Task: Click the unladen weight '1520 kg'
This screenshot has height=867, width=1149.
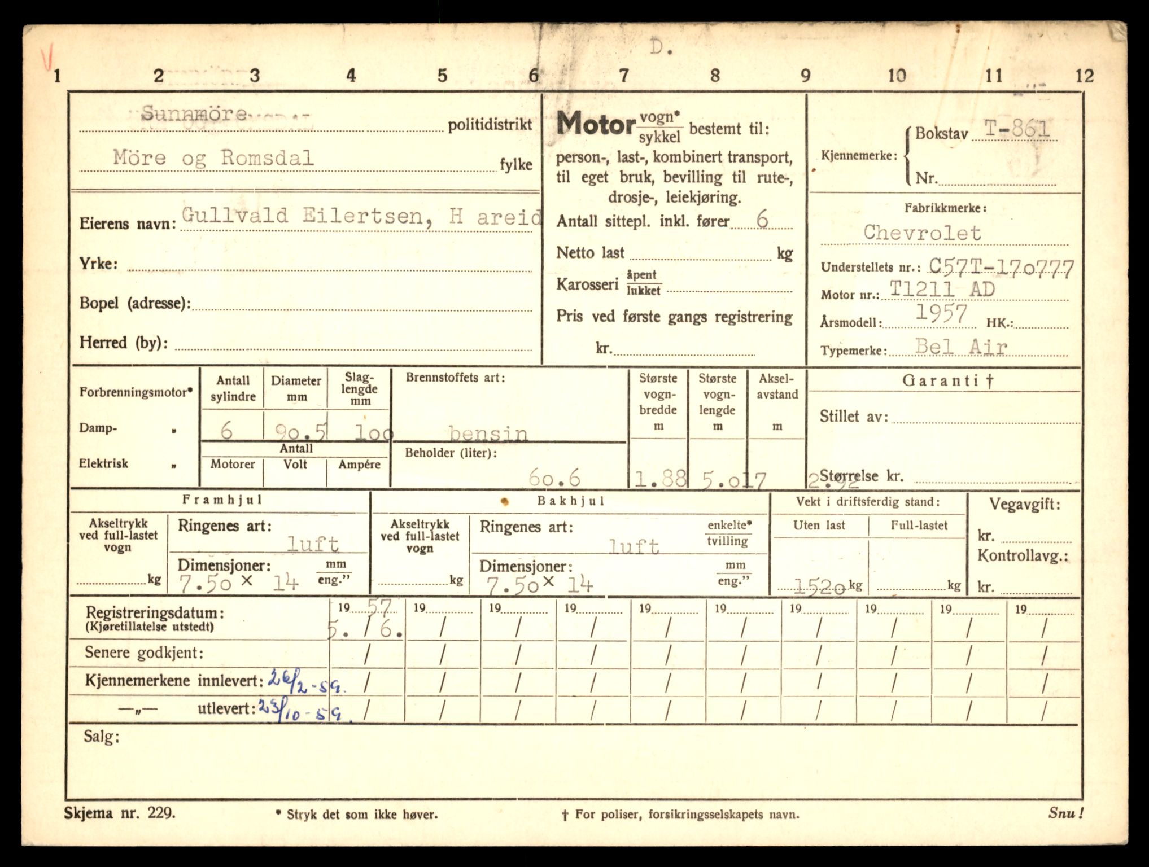Action: (x=828, y=586)
